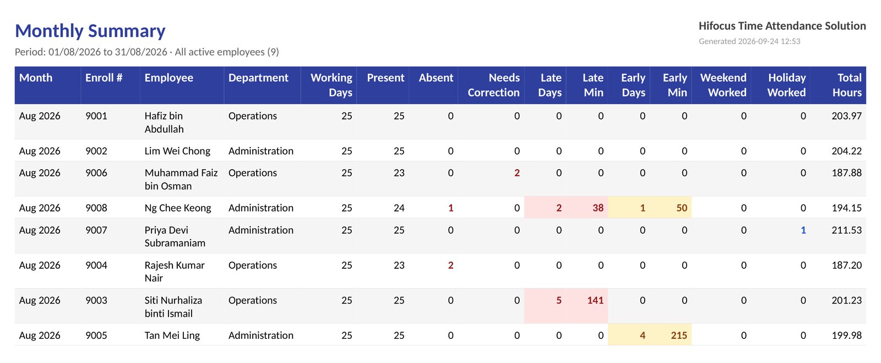The image size is (881, 363).
Task: Select employee Ng Chee Keong
Action: [178, 208]
